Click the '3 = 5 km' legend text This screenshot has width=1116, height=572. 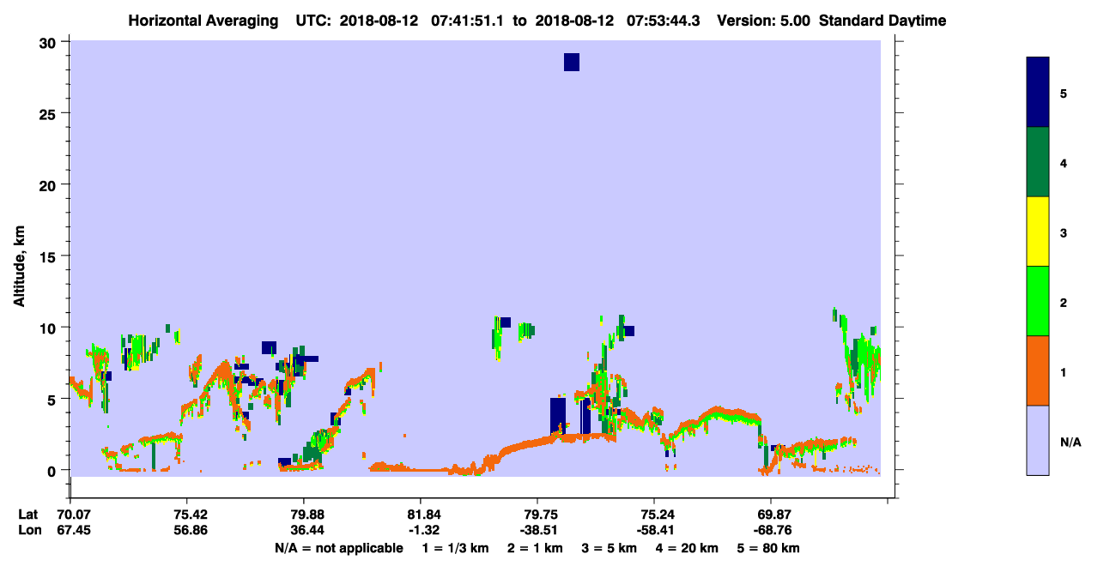pos(608,548)
